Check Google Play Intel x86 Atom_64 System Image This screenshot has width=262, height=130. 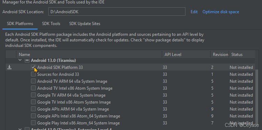coord(33,123)
